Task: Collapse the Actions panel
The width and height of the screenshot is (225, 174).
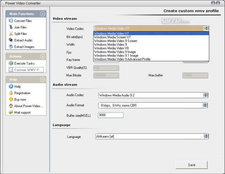Action: pos(42,57)
